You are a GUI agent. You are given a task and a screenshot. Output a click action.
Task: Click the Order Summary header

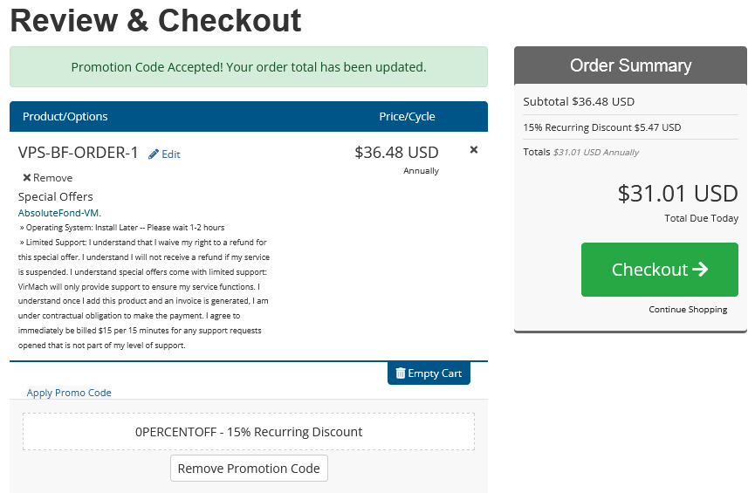[630, 65]
